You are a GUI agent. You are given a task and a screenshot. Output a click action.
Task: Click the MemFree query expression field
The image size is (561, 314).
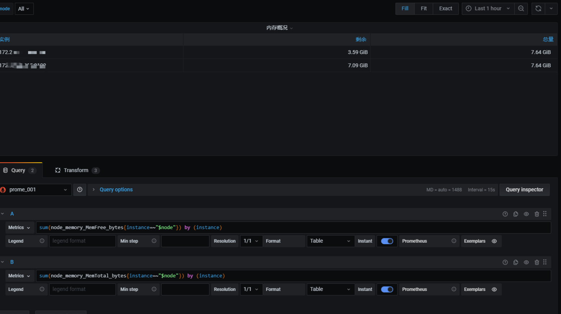point(293,228)
